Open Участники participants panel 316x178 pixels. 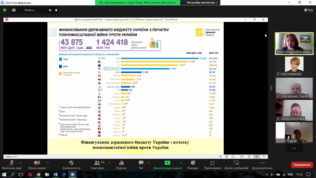97,165
